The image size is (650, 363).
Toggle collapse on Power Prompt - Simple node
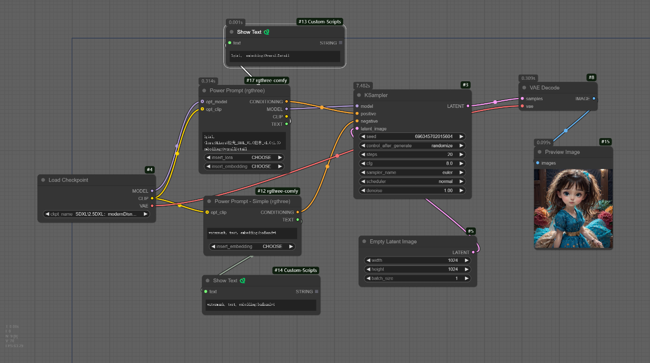click(208, 201)
